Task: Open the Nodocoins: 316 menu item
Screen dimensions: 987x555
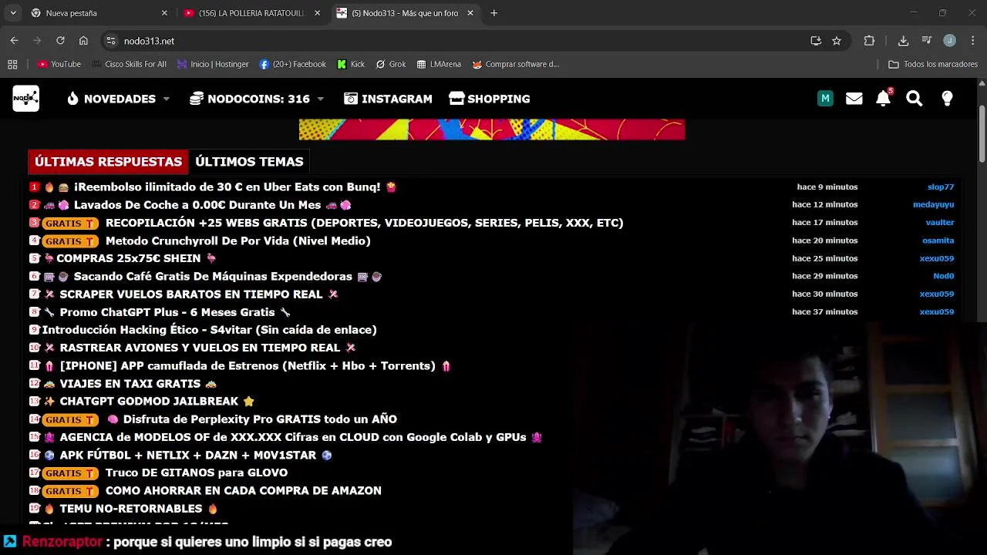Action: (250, 99)
